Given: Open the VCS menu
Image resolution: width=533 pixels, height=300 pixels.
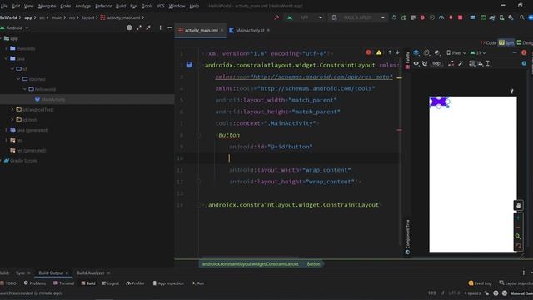Looking at the screenshot, I should click(161, 6).
